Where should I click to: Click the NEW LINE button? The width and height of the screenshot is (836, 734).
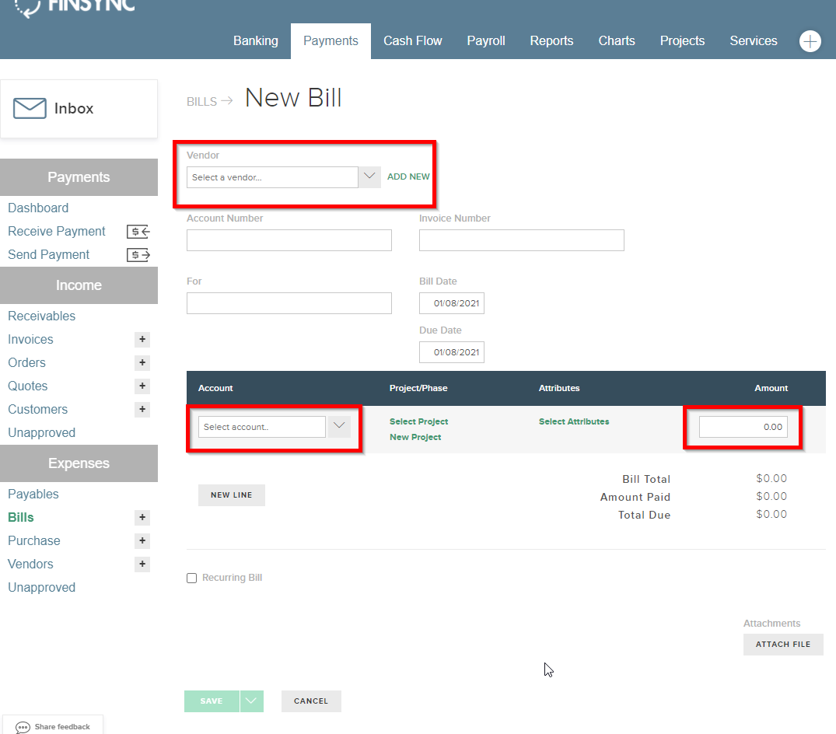(x=232, y=495)
